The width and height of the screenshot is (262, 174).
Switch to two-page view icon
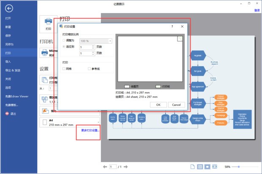click(x=200, y=167)
